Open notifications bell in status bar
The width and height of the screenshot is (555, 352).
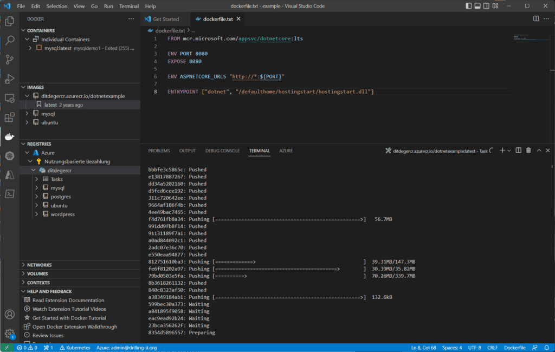pyautogui.click(x=546, y=348)
